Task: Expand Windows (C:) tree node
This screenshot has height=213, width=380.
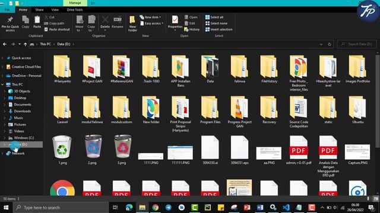Action: pos(5,138)
